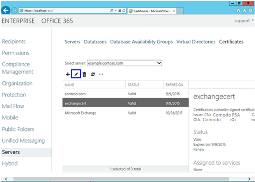
Task: Open the favorites star icon
Action: click(x=245, y=10)
